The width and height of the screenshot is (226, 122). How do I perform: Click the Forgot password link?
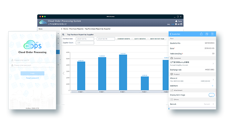pos(32,78)
